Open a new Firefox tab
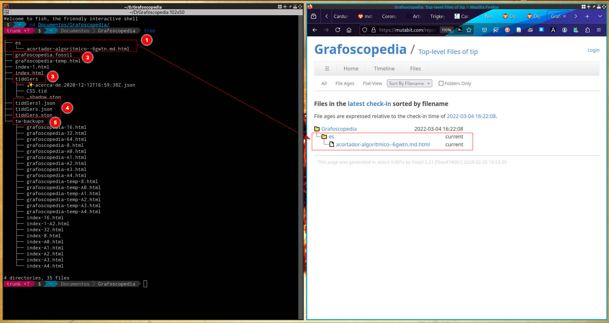The image size is (609, 323). pyautogui.click(x=587, y=16)
